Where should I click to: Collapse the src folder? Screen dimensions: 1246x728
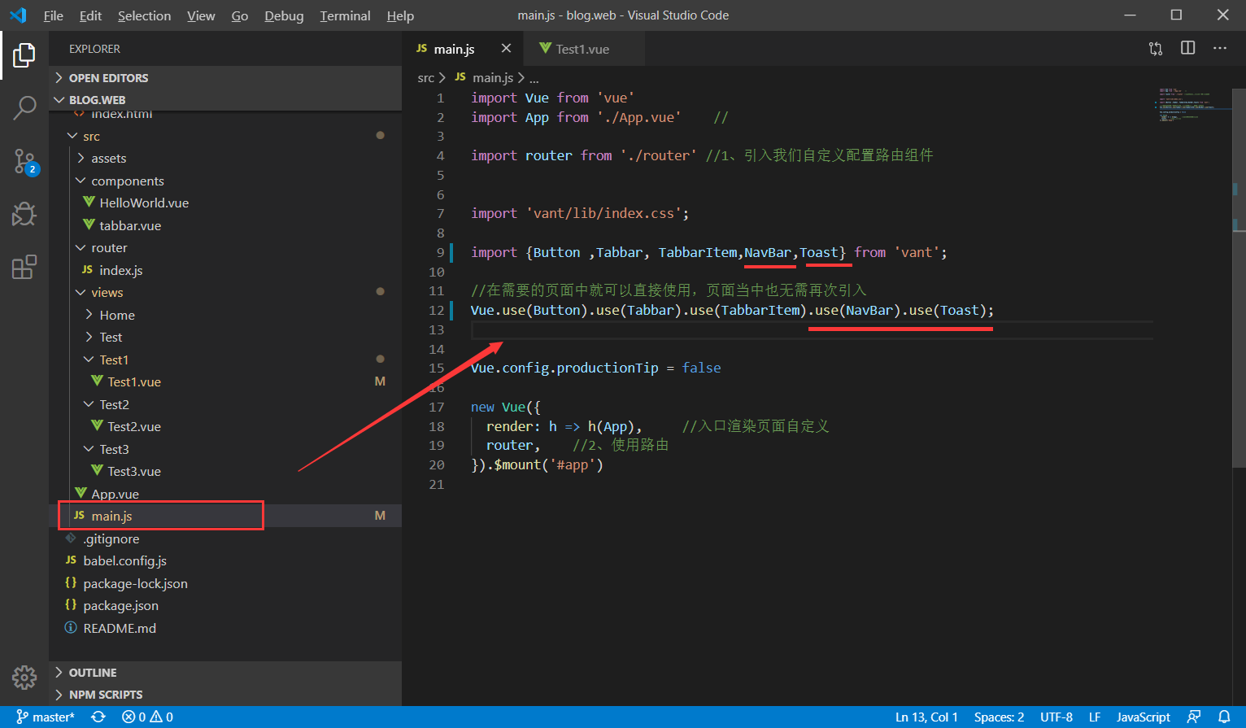tap(225, 136)
